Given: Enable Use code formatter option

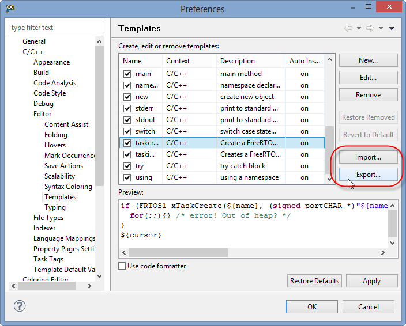Looking at the screenshot, I should (x=122, y=266).
